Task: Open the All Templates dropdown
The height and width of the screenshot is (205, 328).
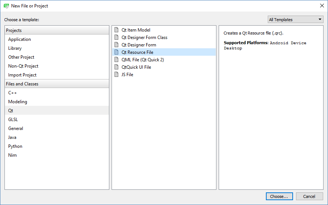Action: [296, 20]
